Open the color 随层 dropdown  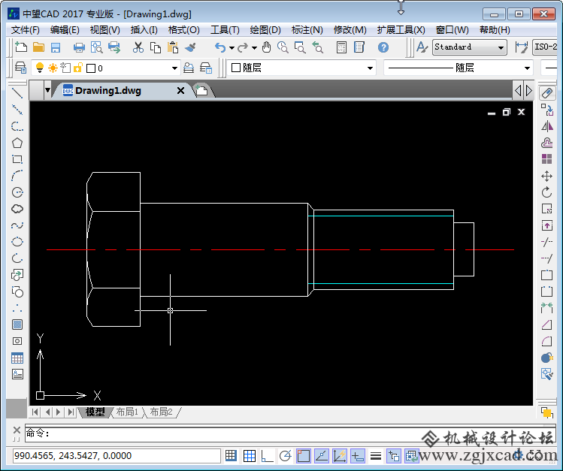[370, 68]
